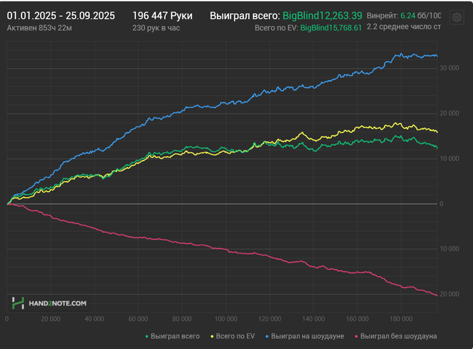Click the '230 рук в час' text

156,28
